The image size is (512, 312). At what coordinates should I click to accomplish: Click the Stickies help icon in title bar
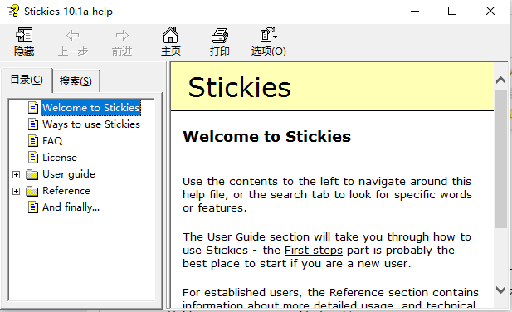point(12,11)
